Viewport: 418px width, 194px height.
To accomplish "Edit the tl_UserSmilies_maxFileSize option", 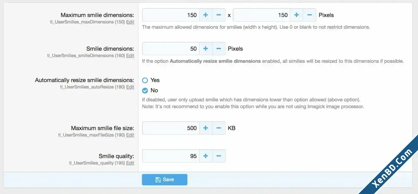I will 130,135.
